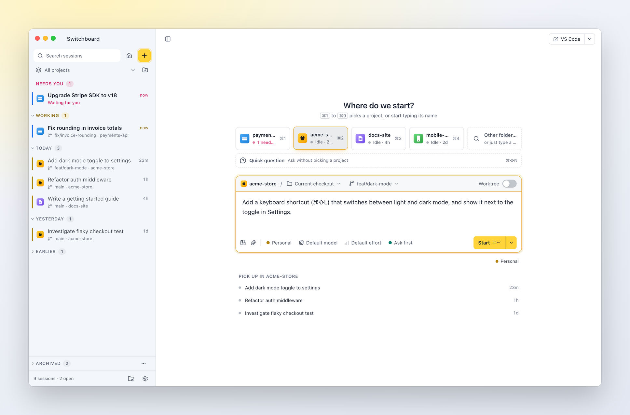Open settings gear in sidebar footer
Viewport: 630px width, 415px height.
(x=145, y=379)
